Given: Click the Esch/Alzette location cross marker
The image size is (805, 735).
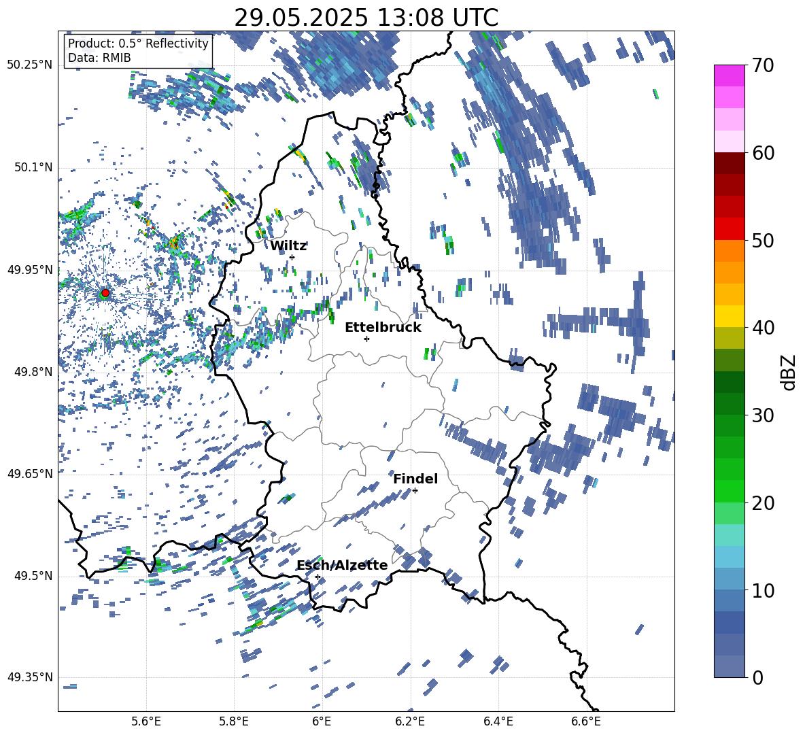Looking at the screenshot, I should [318, 577].
